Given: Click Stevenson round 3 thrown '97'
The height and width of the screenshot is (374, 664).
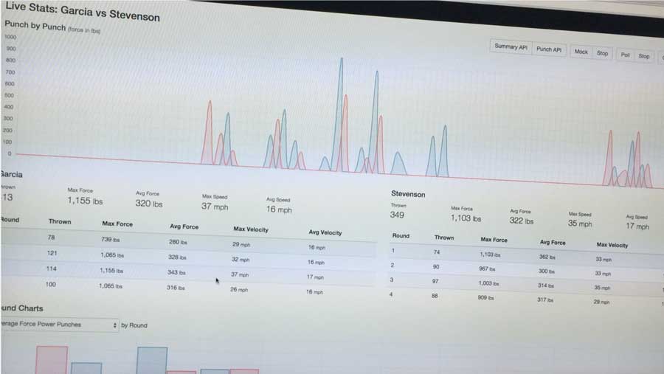Looking at the screenshot, I should coord(435,281).
